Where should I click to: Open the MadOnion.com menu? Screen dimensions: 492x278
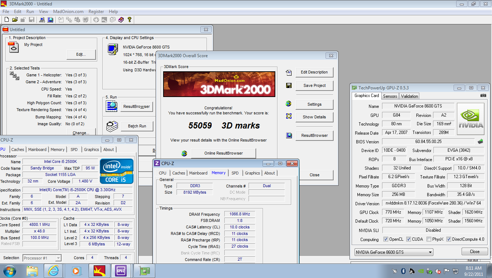(x=68, y=12)
